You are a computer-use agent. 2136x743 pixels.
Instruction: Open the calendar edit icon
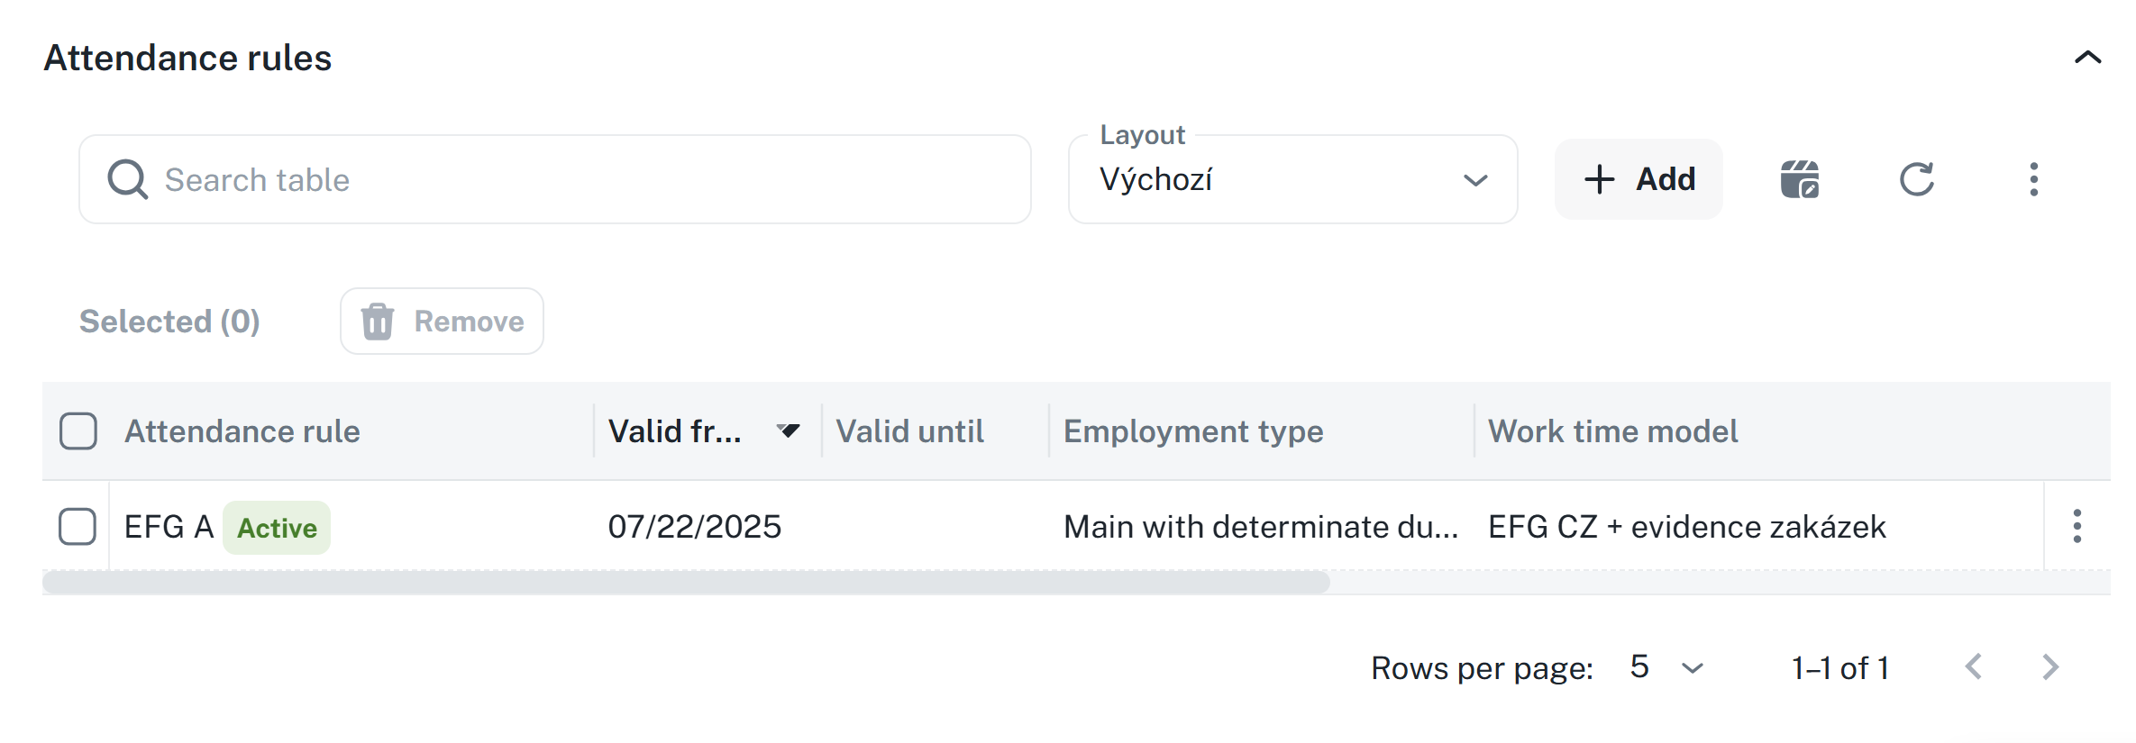pyautogui.click(x=1799, y=179)
